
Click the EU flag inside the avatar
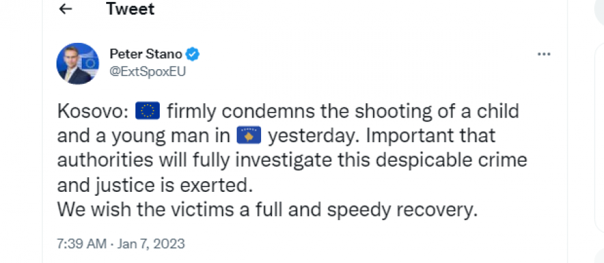click(90, 64)
